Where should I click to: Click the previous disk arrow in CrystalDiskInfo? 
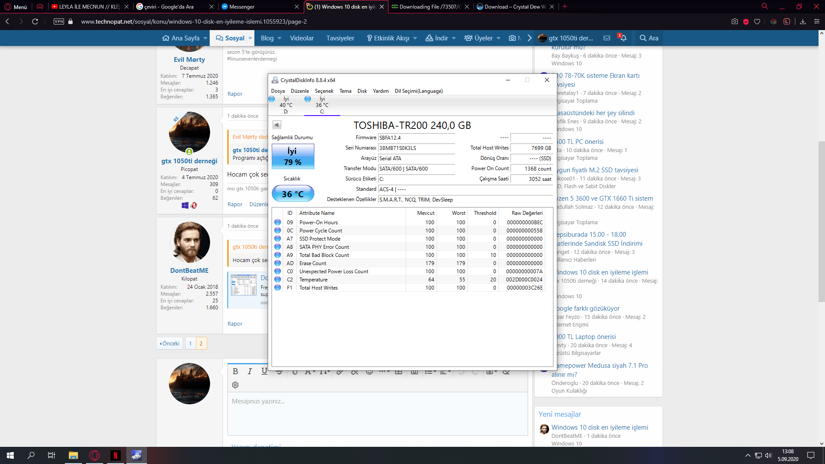point(277,125)
